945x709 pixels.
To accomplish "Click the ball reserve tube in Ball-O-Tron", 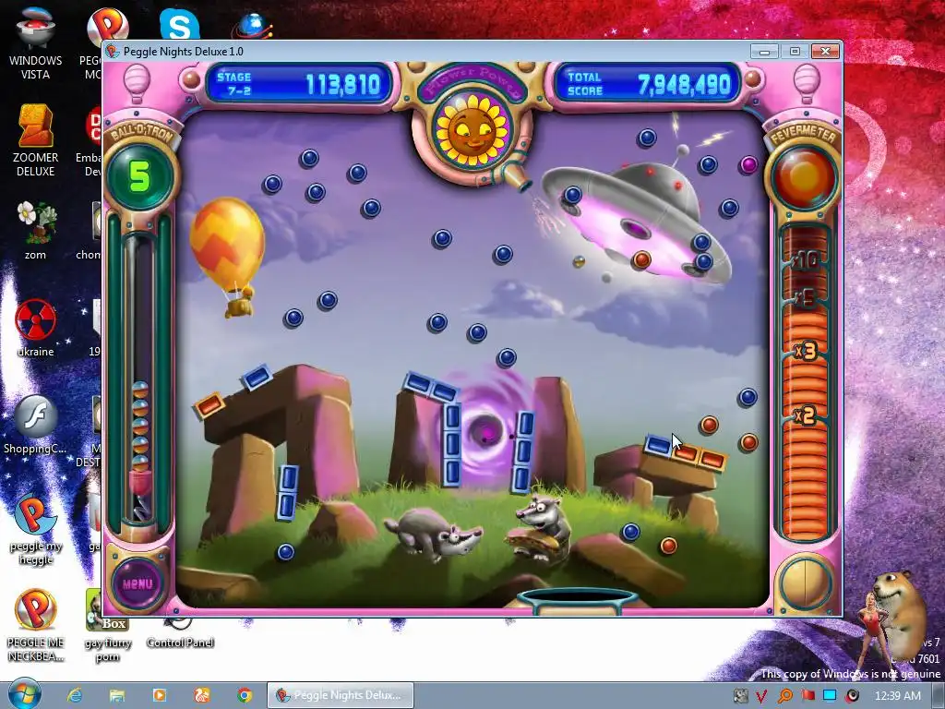I will click(139, 377).
